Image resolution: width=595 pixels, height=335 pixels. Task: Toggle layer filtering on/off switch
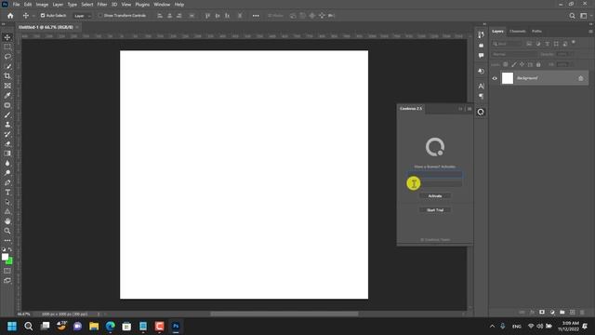click(574, 42)
